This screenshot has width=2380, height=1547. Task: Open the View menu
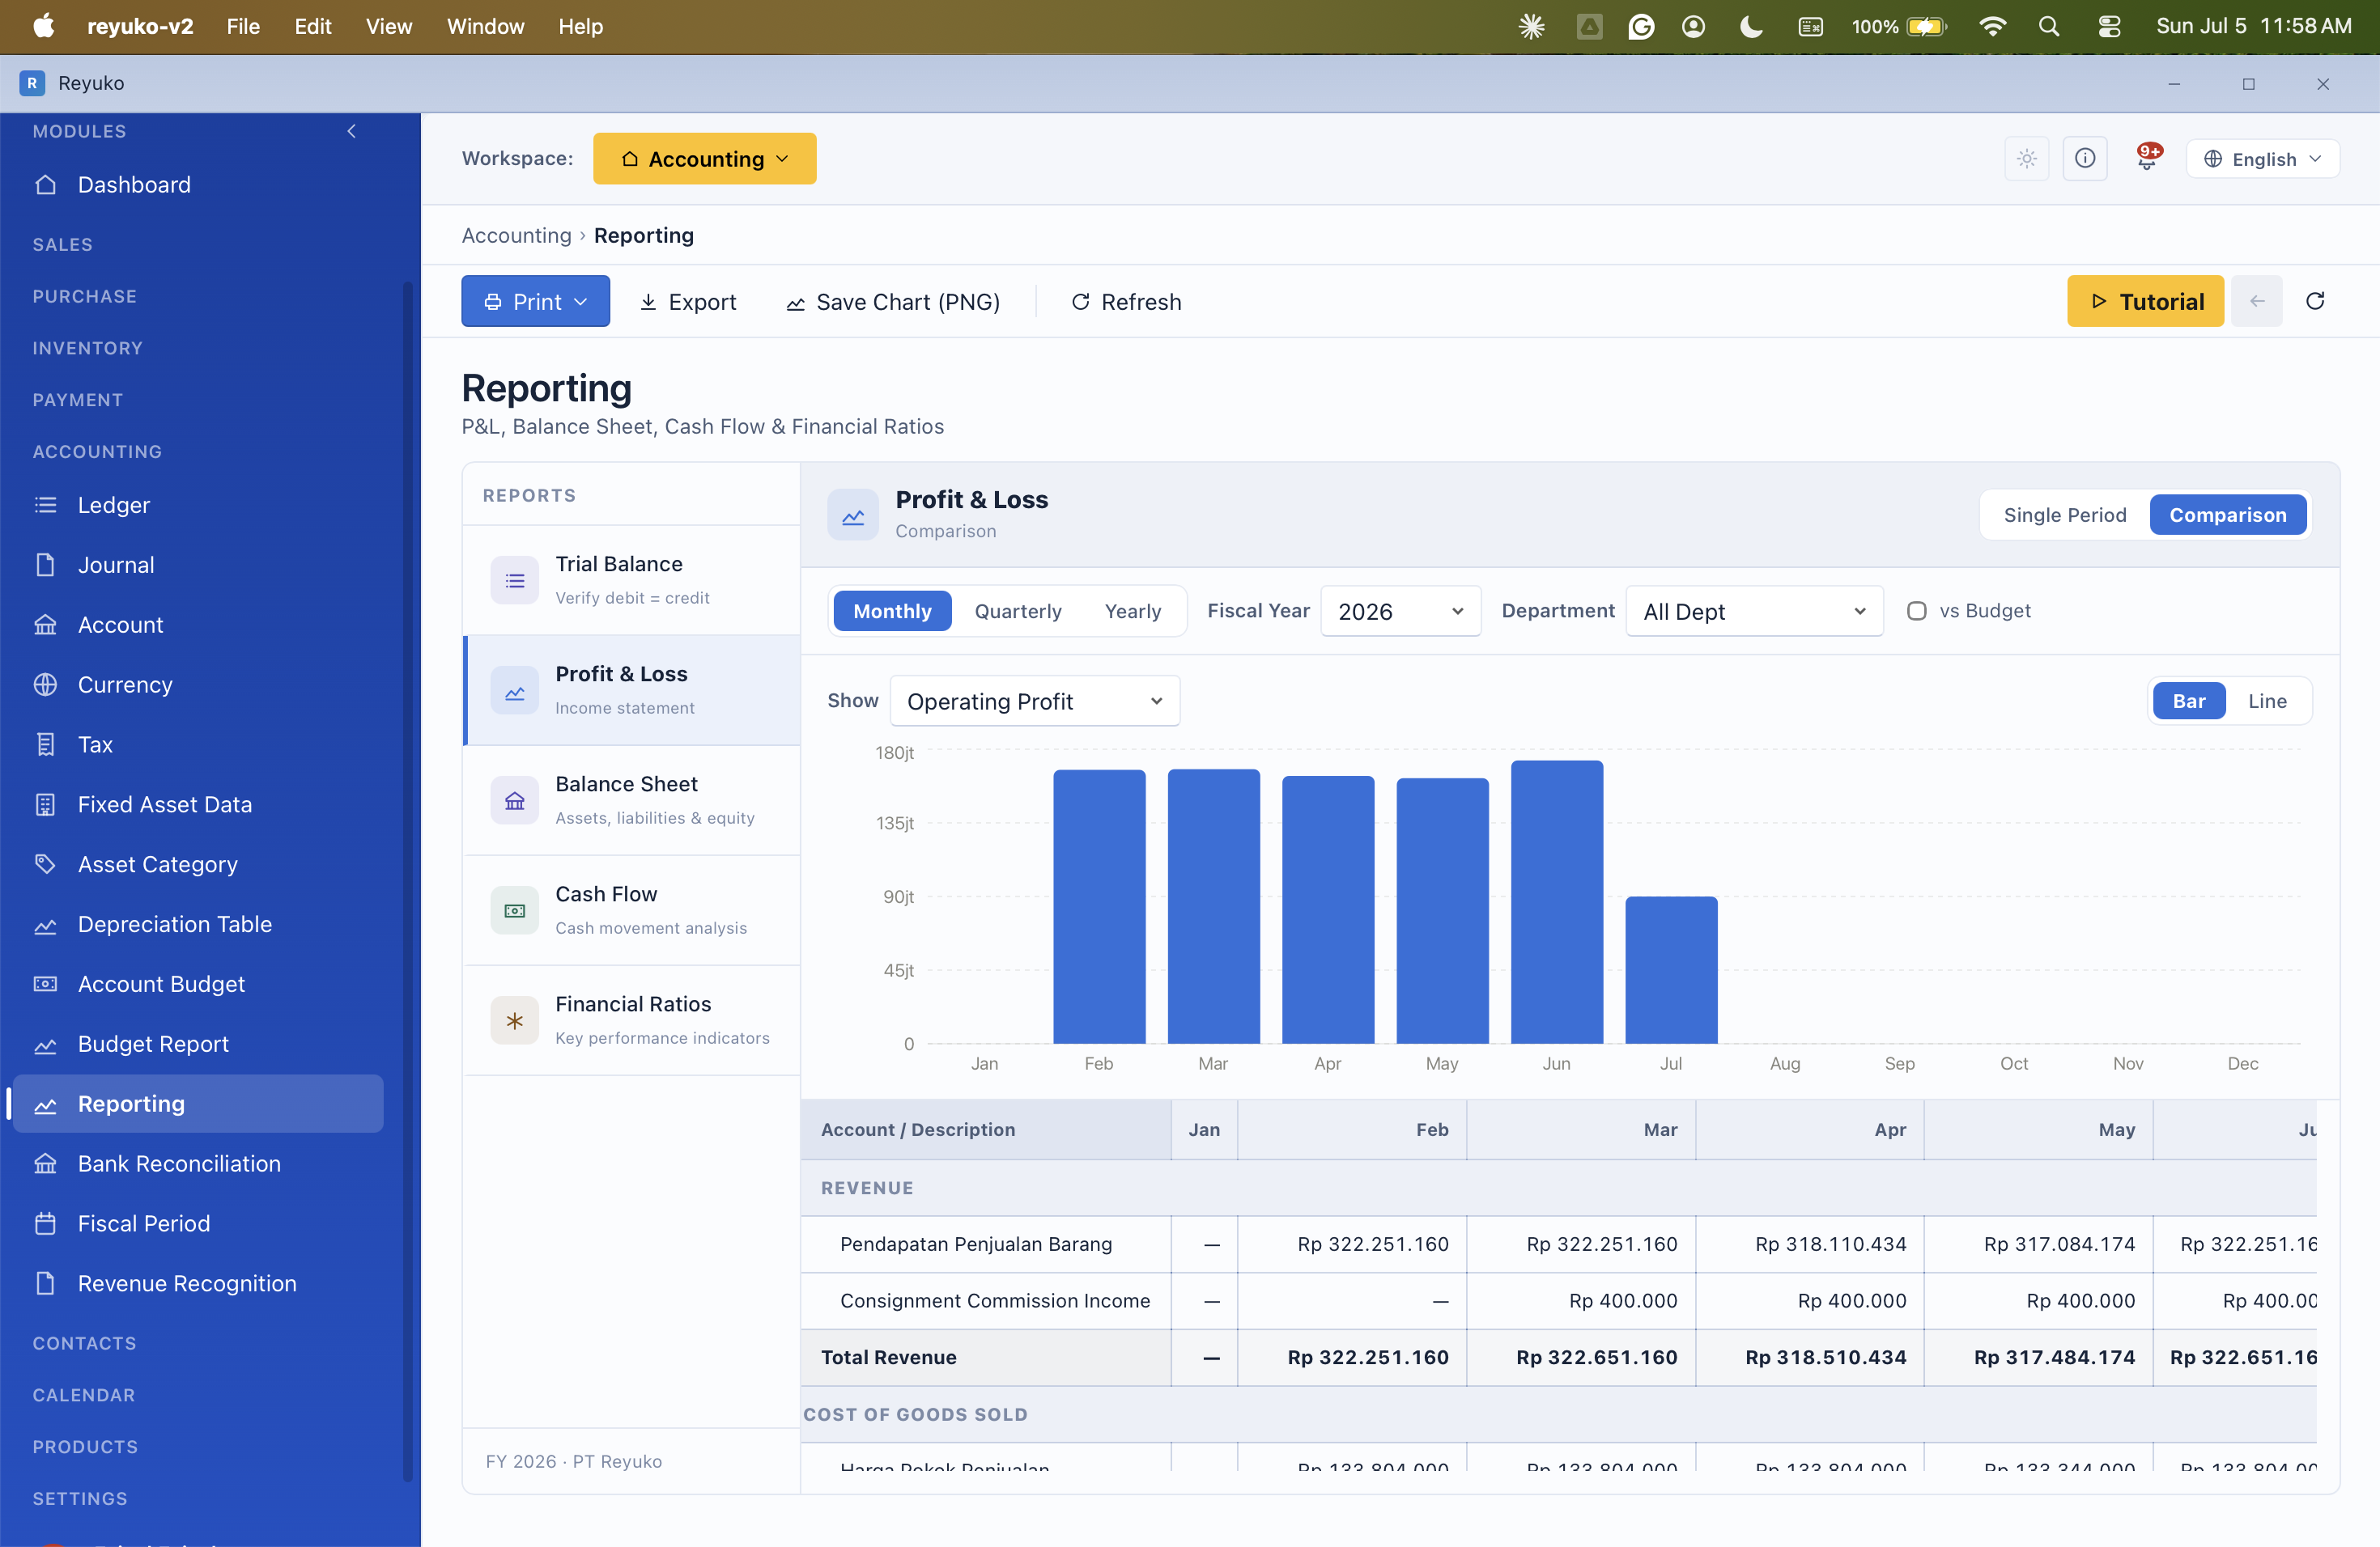tap(388, 27)
